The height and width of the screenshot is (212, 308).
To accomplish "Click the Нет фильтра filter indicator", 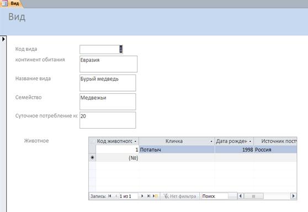I will (x=180, y=196).
